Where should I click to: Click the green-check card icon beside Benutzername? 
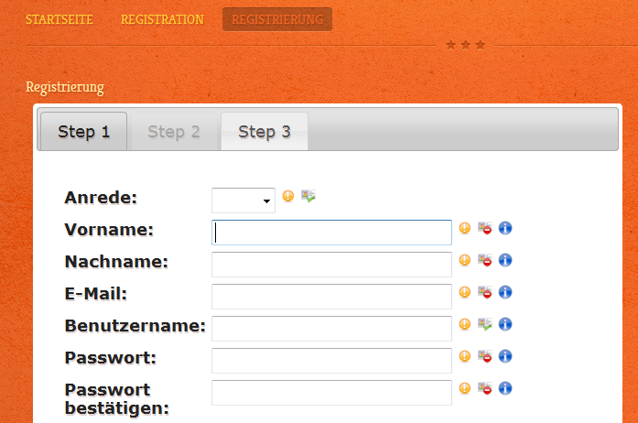coord(484,324)
